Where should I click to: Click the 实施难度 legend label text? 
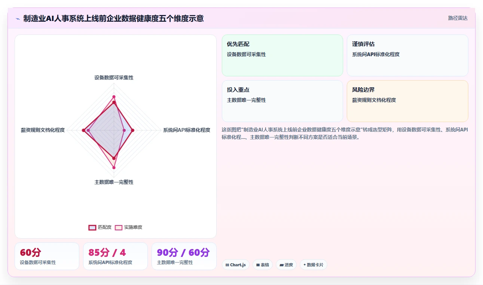[x=133, y=227]
